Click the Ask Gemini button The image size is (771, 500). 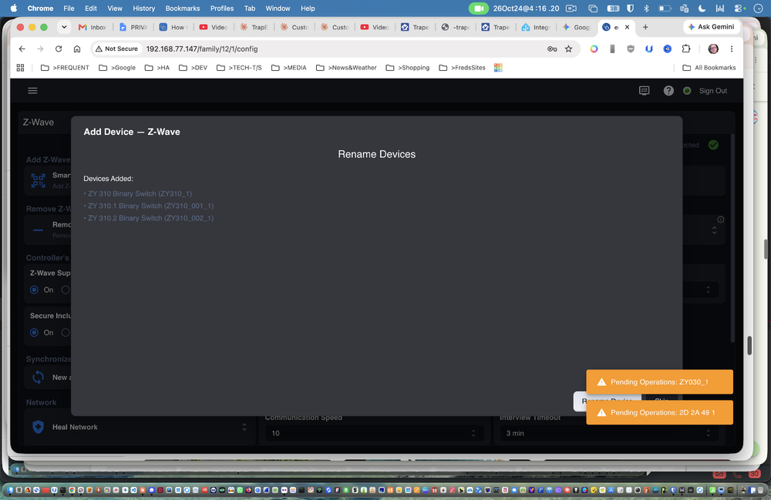[x=711, y=27]
